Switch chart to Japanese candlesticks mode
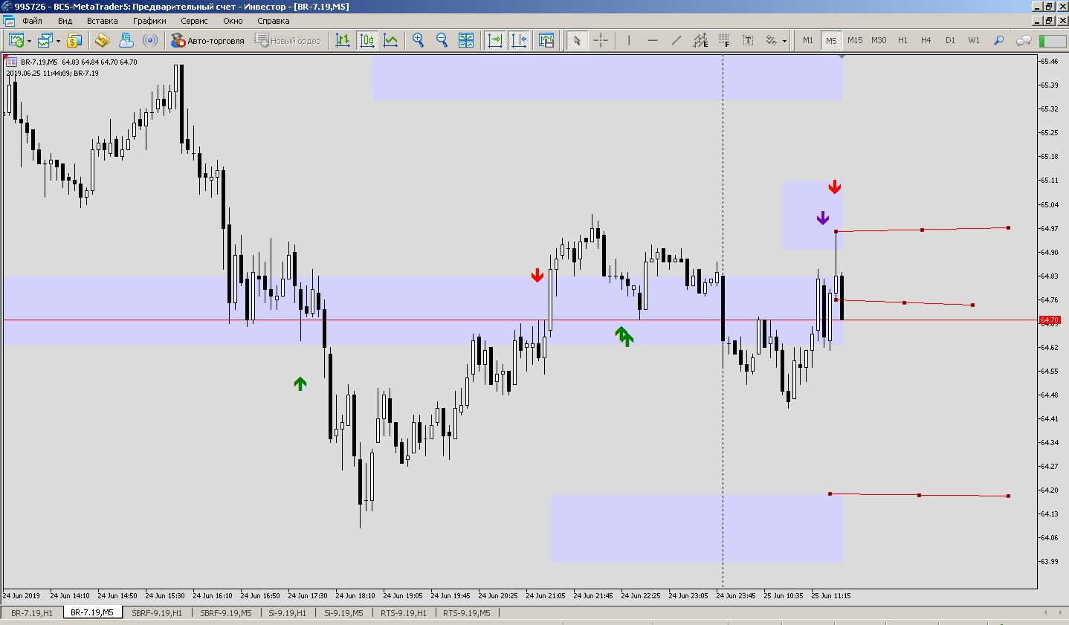The width and height of the screenshot is (1069, 625). 366,40
